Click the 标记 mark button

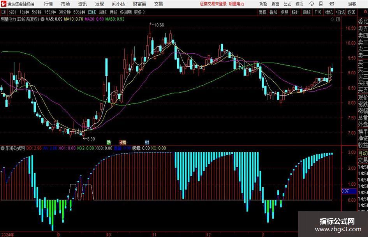coord(329,12)
